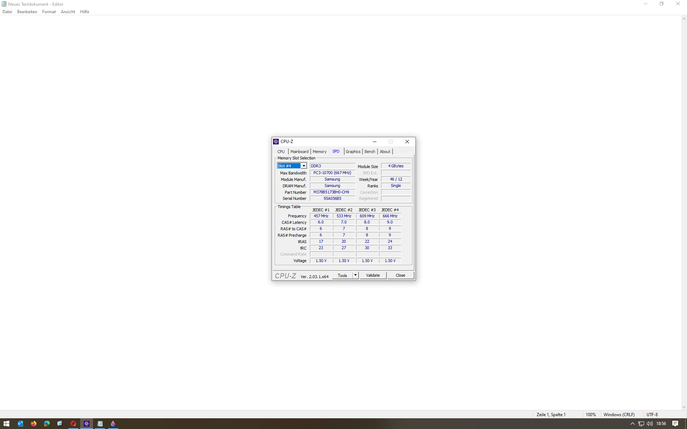Click the Part Number field value

[x=332, y=192]
